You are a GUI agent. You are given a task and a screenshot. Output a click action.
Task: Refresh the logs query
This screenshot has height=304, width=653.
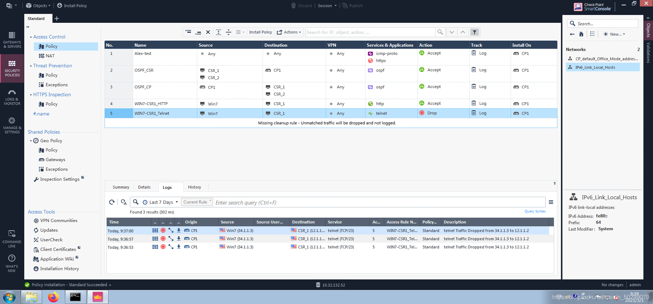pyautogui.click(x=112, y=202)
